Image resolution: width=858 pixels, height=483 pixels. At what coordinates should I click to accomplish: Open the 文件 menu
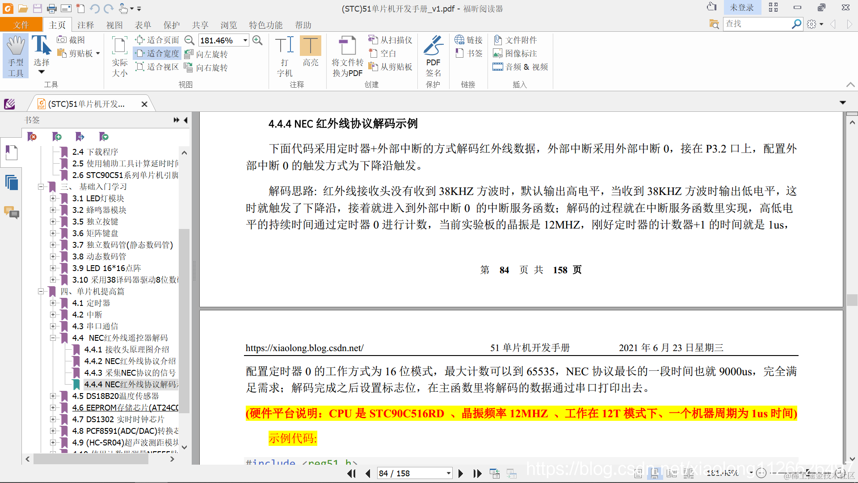pos(21,25)
